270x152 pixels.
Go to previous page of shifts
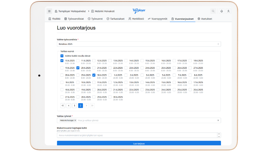(x=69, y=106)
